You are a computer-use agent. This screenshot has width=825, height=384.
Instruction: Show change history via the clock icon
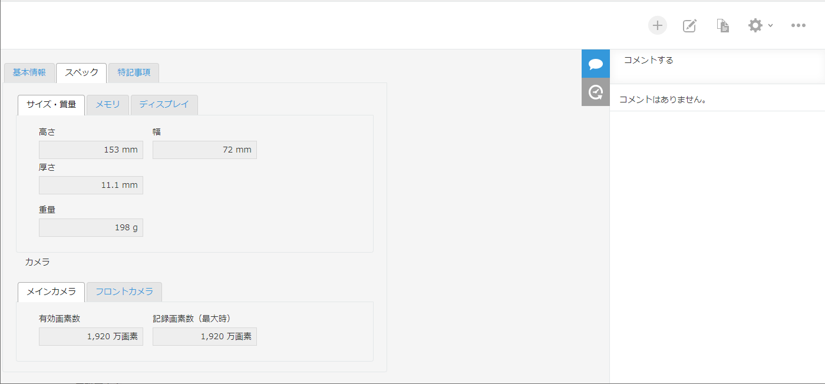pos(595,92)
